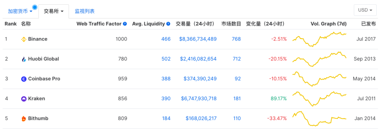Viewport: 381px width, 130px height.
Task: Click the Bithumb logo icon
Action: (24, 119)
